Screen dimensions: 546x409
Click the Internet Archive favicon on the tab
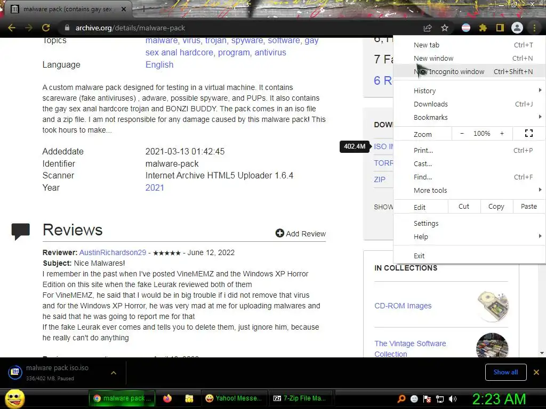pyautogui.click(x=14, y=9)
